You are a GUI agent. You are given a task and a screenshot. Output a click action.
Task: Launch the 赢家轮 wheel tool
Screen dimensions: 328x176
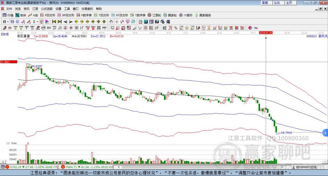[170, 15]
